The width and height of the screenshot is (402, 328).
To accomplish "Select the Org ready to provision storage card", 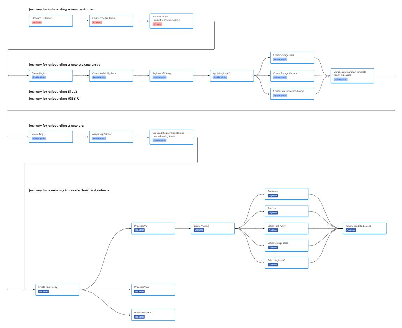I will click(x=171, y=137).
